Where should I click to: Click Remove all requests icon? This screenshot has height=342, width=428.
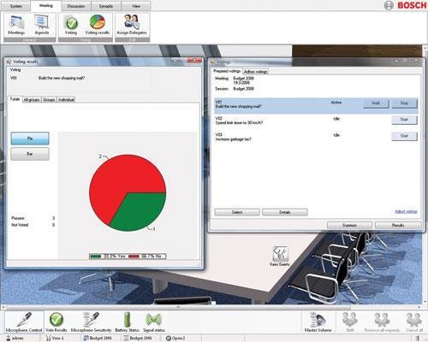pyautogui.click(x=382, y=322)
